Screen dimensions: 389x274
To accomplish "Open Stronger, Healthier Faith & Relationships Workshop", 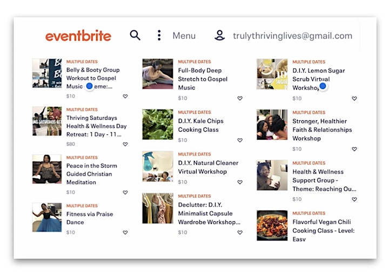I will pos(322,130).
